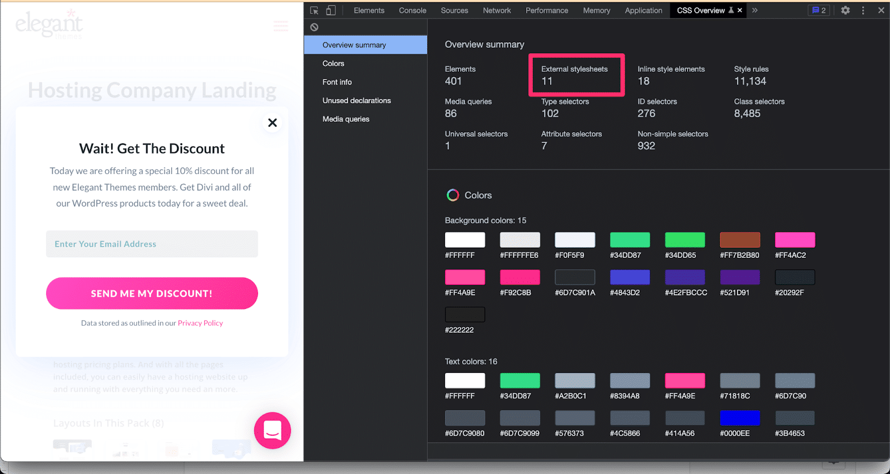This screenshot has width=890, height=474.
Task: Click the Inline style elements value 18
Action: [644, 81]
